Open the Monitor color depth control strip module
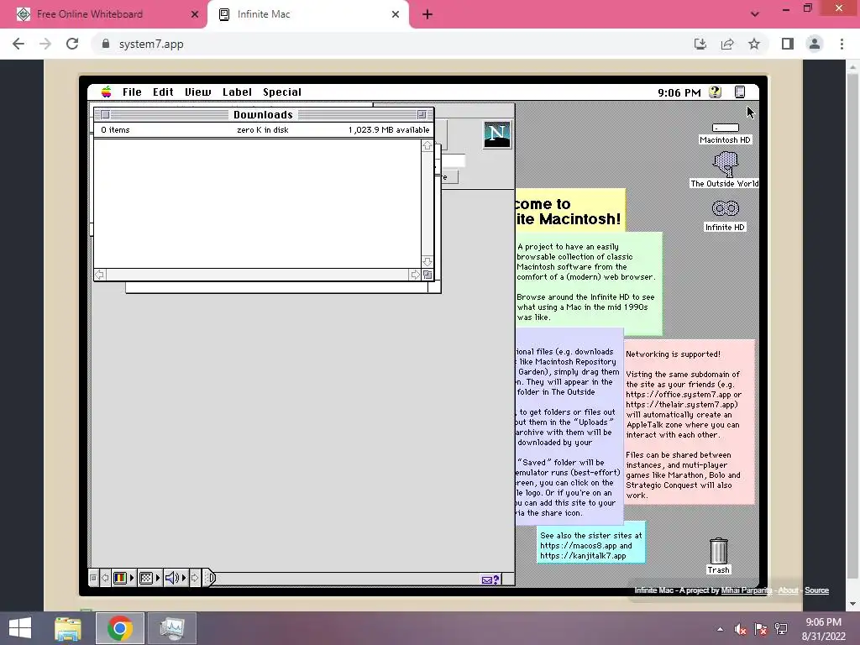 click(123, 578)
